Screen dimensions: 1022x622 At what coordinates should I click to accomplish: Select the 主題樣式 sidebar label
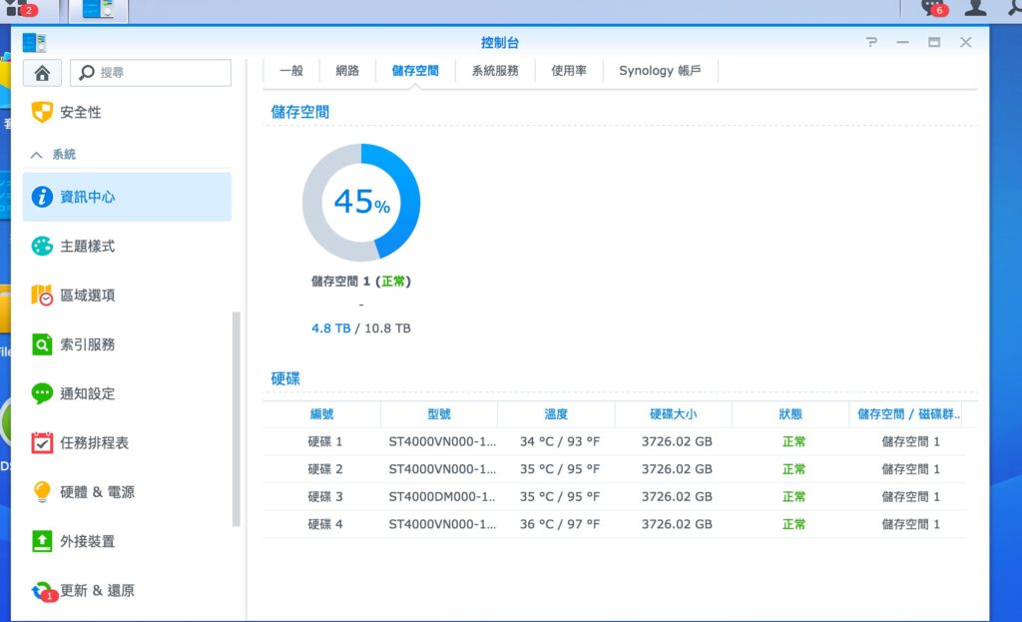click(x=88, y=246)
